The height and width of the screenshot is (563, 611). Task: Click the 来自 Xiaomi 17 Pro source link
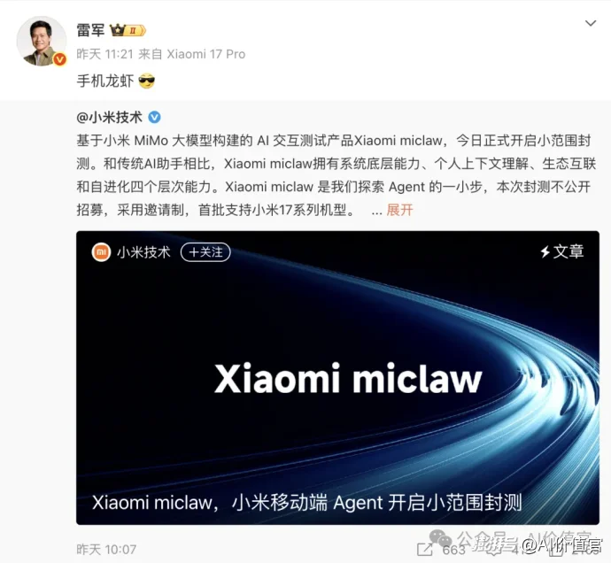click(x=192, y=54)
